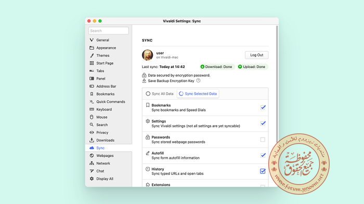The width and height of the screenshot is (364, 204).
Task: Uncheck the Autofill sync checkbox
Action: [263, 155]
